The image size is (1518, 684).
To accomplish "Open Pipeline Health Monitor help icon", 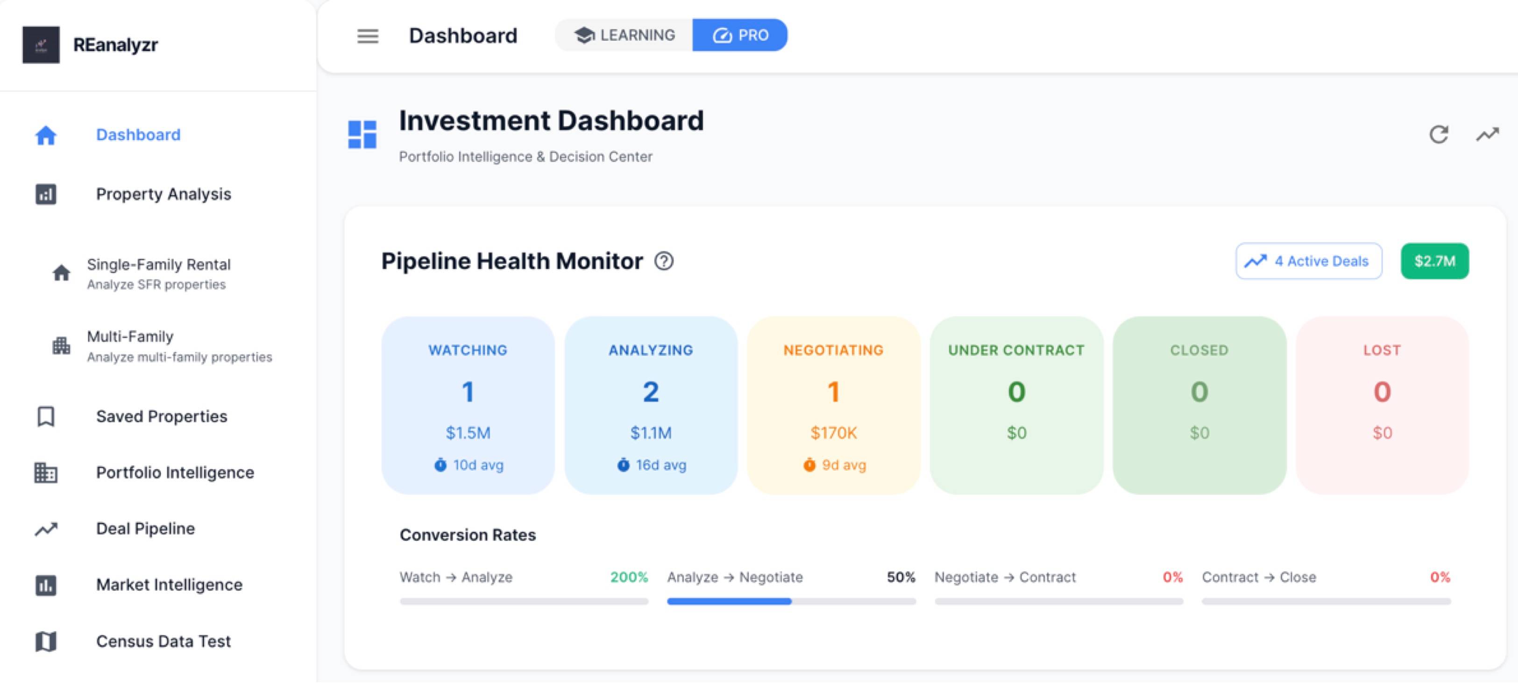I will click(664, 261).
